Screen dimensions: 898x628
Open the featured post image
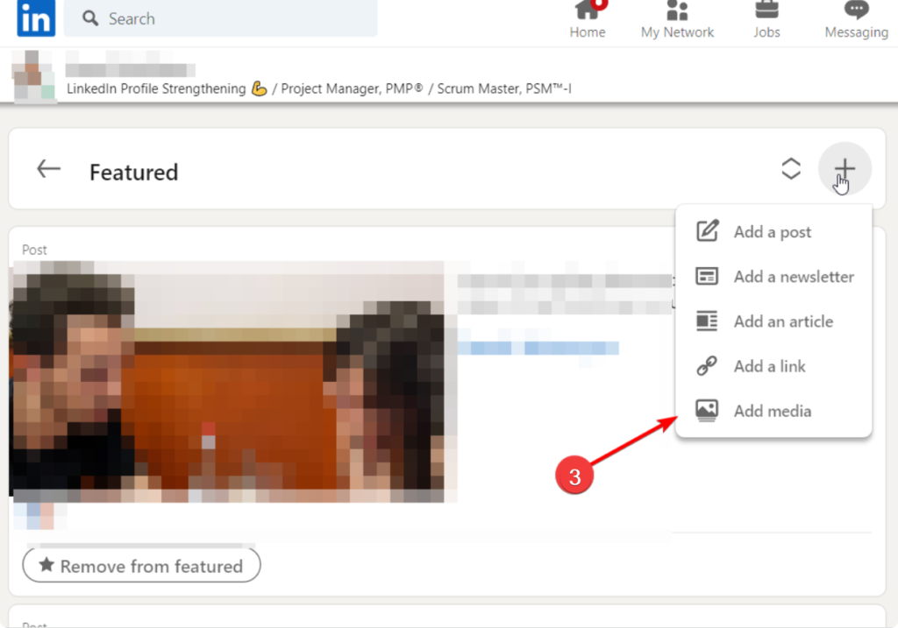click(228, 381)
